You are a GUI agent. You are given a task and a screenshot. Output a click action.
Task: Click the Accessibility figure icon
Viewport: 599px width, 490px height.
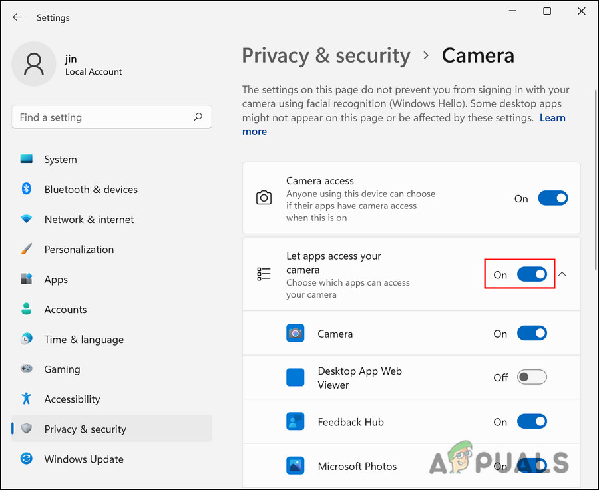tap(27, 399)
